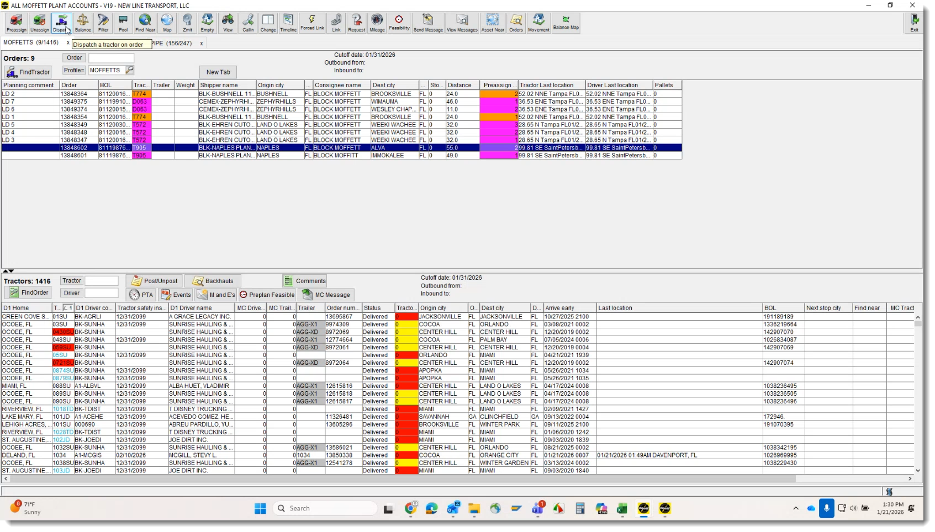This screenshot has height=532, width=935.
Task: Click the tractors grid vertical scrollbar
Action: pos(918,393)
